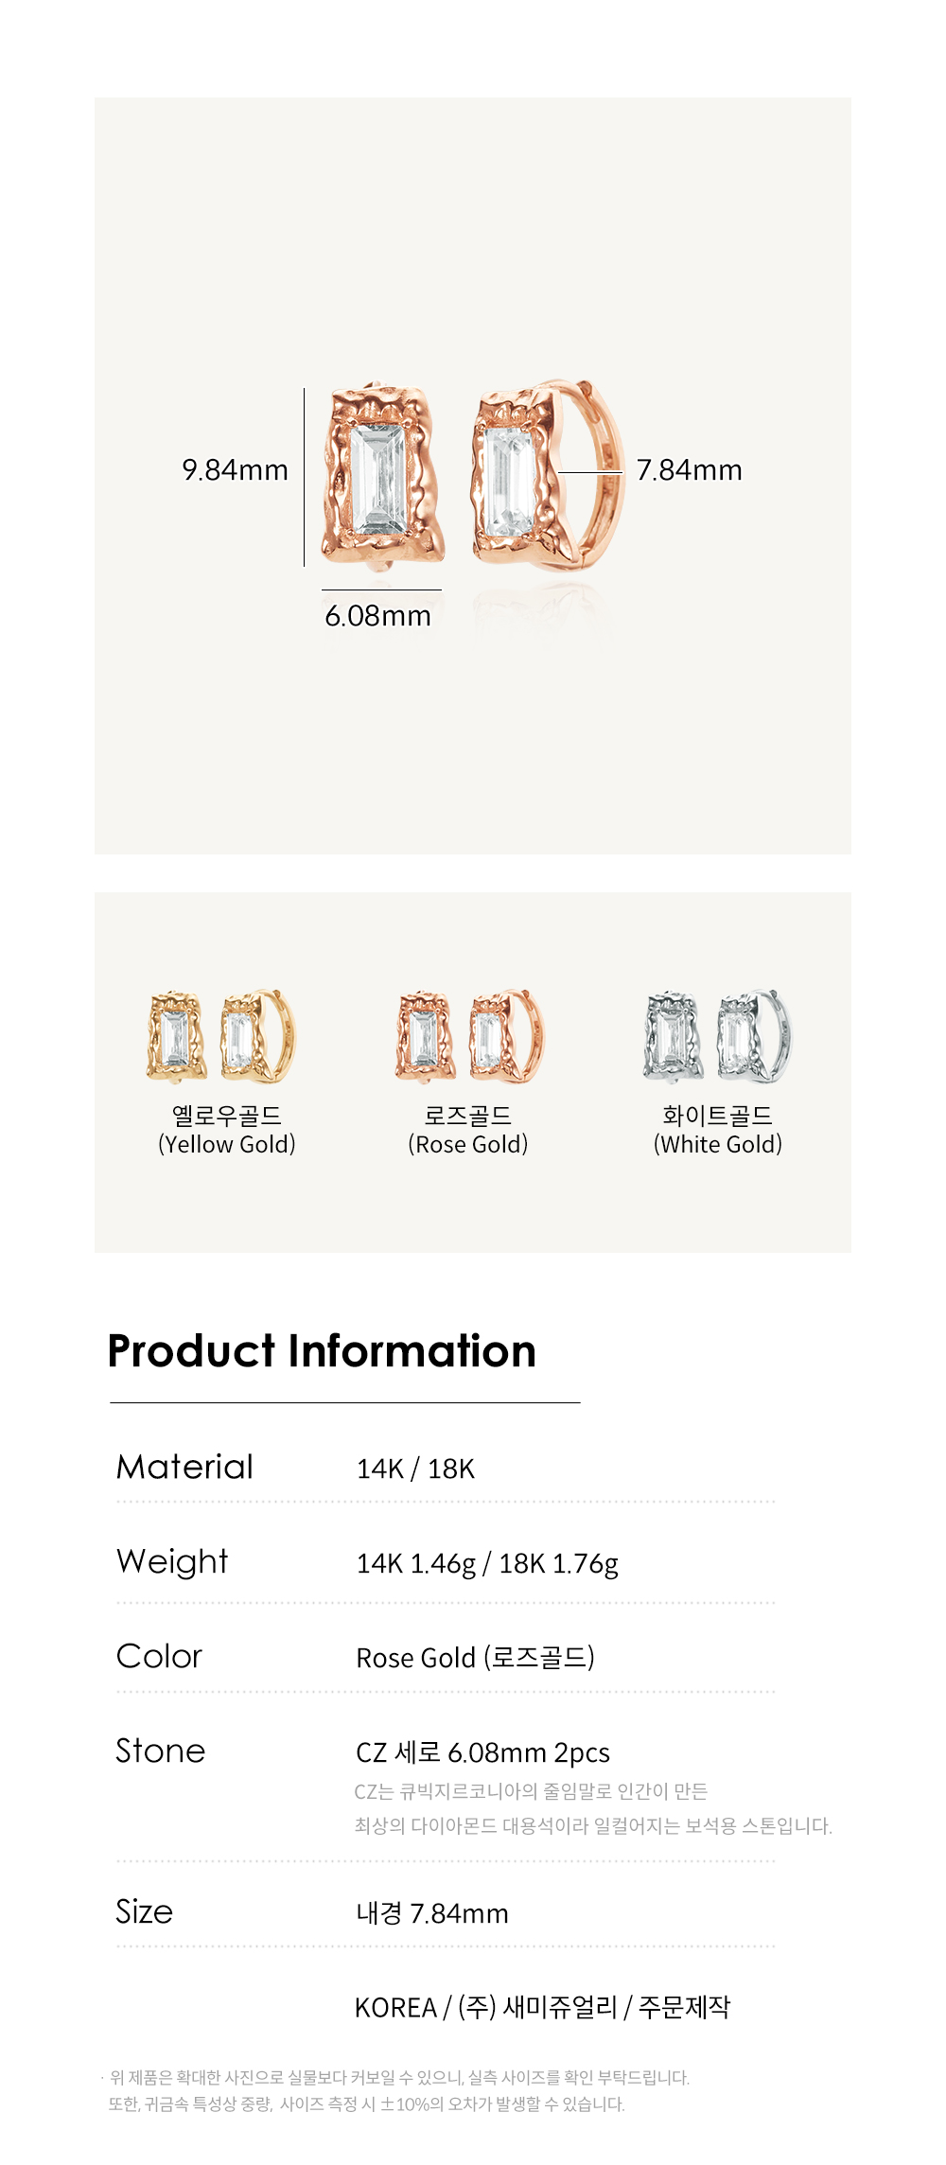Click the White Gold earring thumbnail

click(717, 1036)
